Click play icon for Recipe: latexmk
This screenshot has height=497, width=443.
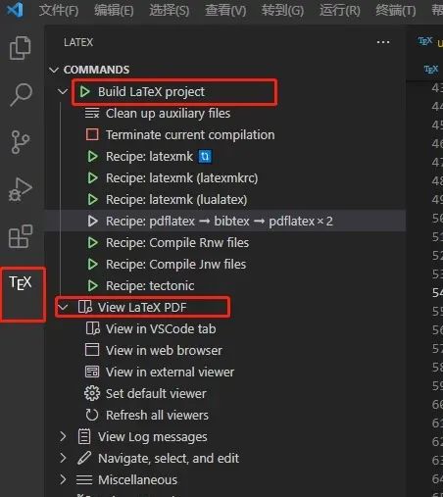coord(93,157)
